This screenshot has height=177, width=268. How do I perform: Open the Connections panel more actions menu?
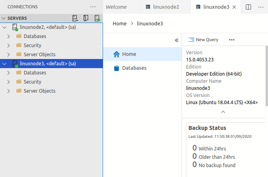93,7
